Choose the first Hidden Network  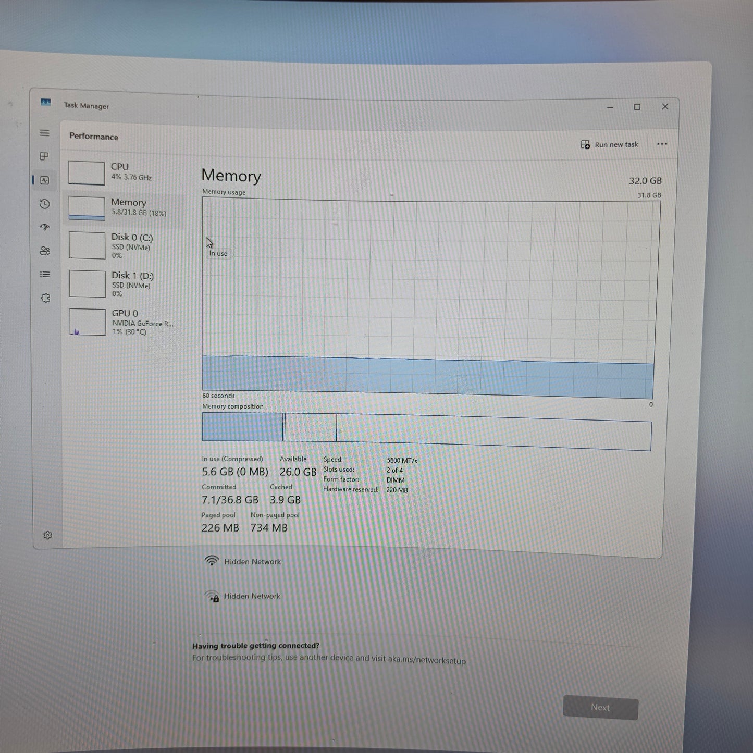pyautogui.click(x=252, y=562)
